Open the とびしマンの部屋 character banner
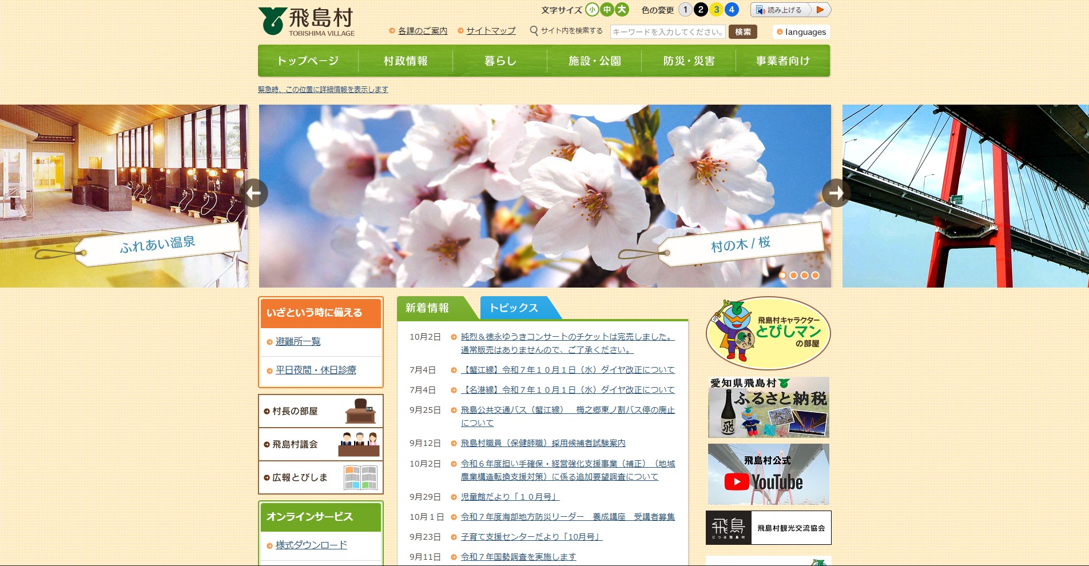1089x566 pixels. click(768, 333)
